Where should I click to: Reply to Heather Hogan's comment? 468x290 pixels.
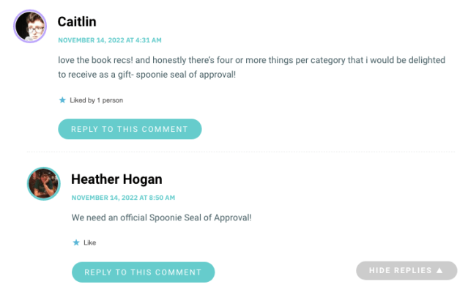click(x=144, y=272)
